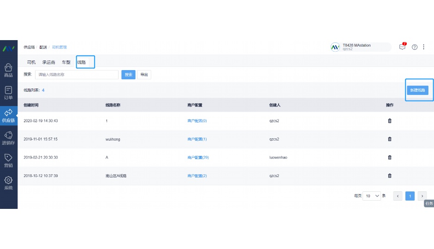This screenshot has height=249, width=434.
Task: Open the 进销存 sidebar icon
Action: [8, 138]
